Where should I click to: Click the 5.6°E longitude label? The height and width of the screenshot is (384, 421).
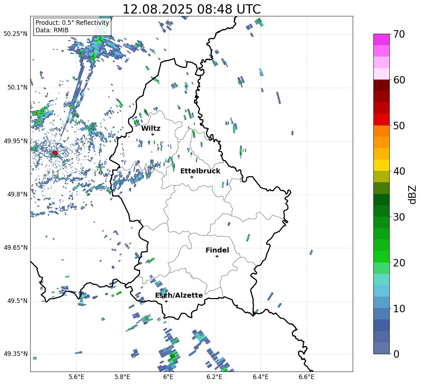click(x=76, y=377)
